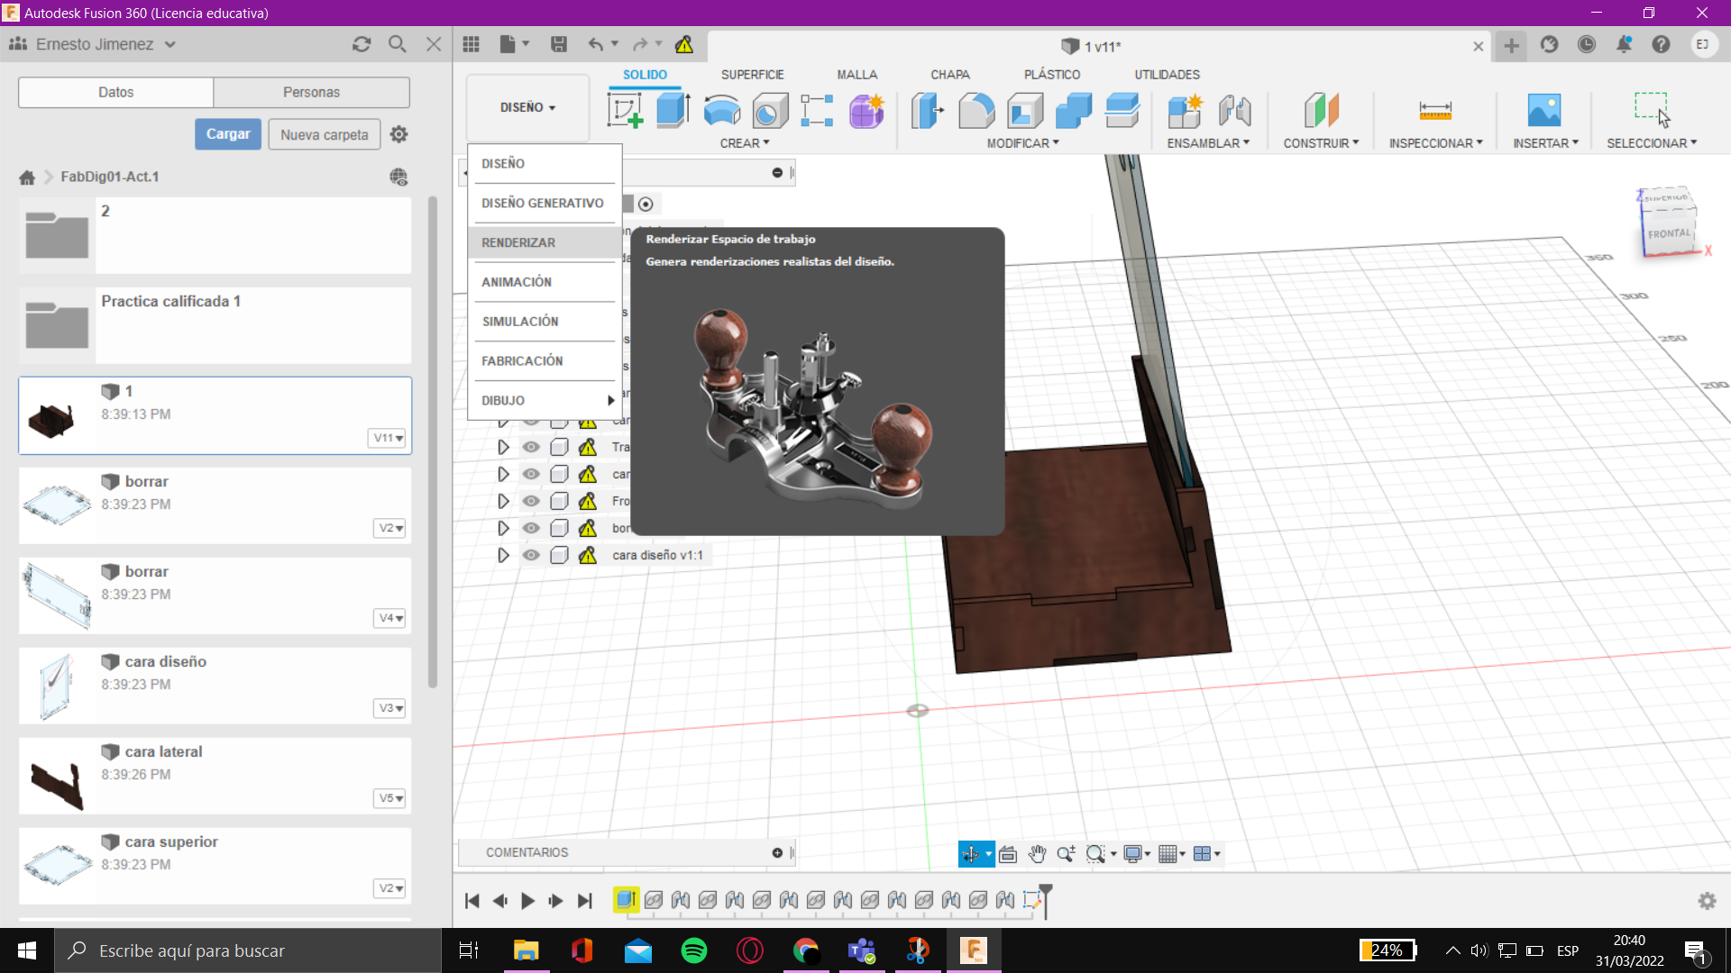Screen dimensions: 1731x973
Task: Switch to the SUPERFICIE tab
Action: tap(752, 75)
